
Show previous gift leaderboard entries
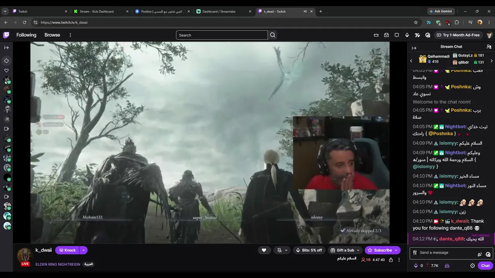411,61
